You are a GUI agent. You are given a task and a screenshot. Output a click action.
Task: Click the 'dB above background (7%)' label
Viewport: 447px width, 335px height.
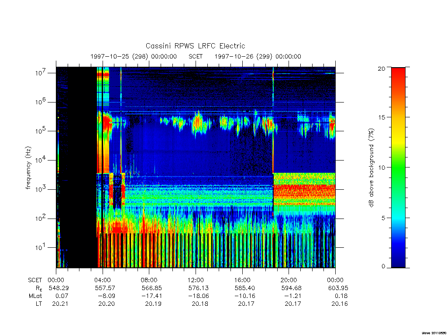click(x=371, y=168)
